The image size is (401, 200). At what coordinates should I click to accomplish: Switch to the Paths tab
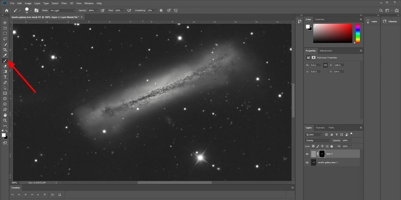[331, 127]
